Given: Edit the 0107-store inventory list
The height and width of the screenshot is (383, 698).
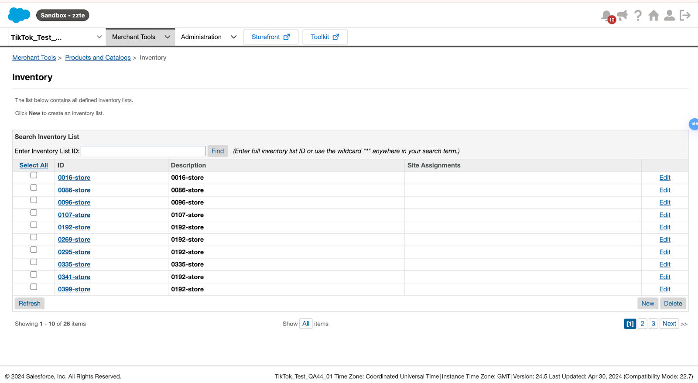Looking at the screenshot, I should tap(664, 215).
